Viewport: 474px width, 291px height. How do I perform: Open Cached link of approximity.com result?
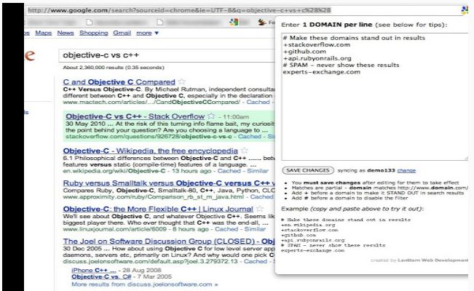(262, 196)
